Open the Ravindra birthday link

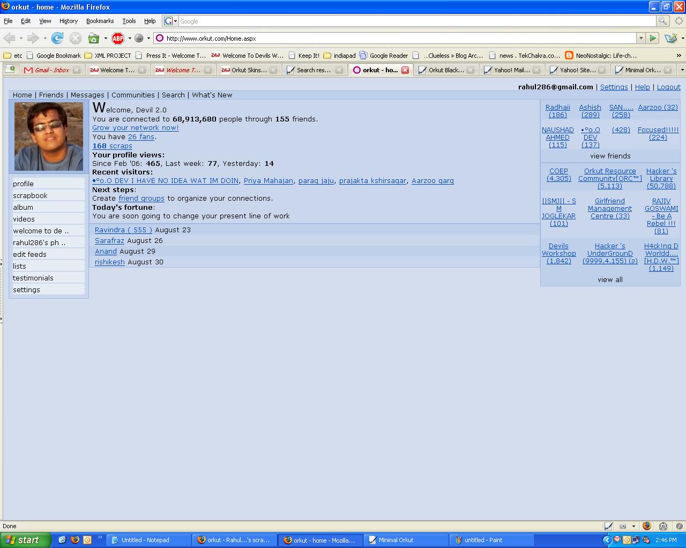coord(123,230)
